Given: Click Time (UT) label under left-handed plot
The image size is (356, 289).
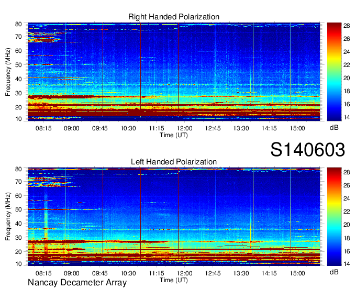Looking at the screenshot, I should (174, 280).
